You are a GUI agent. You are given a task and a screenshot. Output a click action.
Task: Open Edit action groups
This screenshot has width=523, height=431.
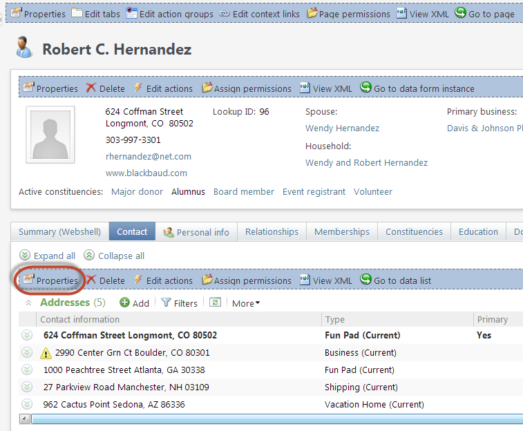pyautogui.click(x=169, y=14)
